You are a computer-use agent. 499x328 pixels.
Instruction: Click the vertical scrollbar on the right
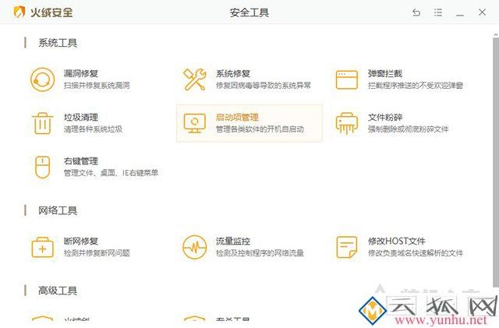(496, 162)
